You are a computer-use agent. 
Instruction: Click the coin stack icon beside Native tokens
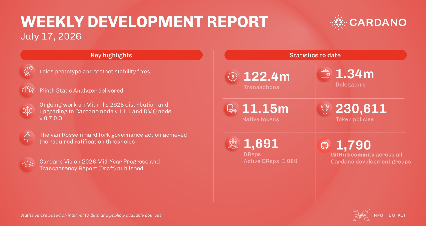click(232, 109)
